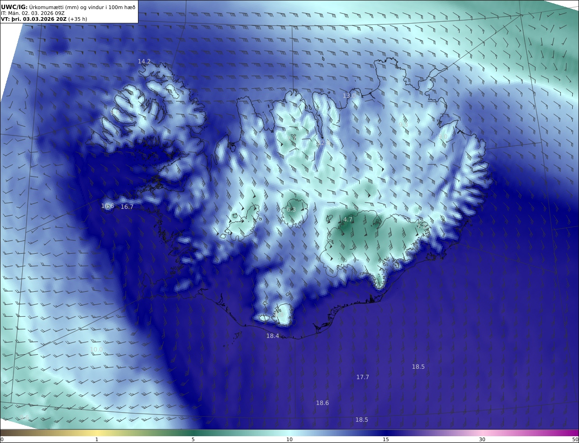Click the 1 tick label on the colour bar
The width and height of the screenshot is (579, 443).
[x=97, y=439]
